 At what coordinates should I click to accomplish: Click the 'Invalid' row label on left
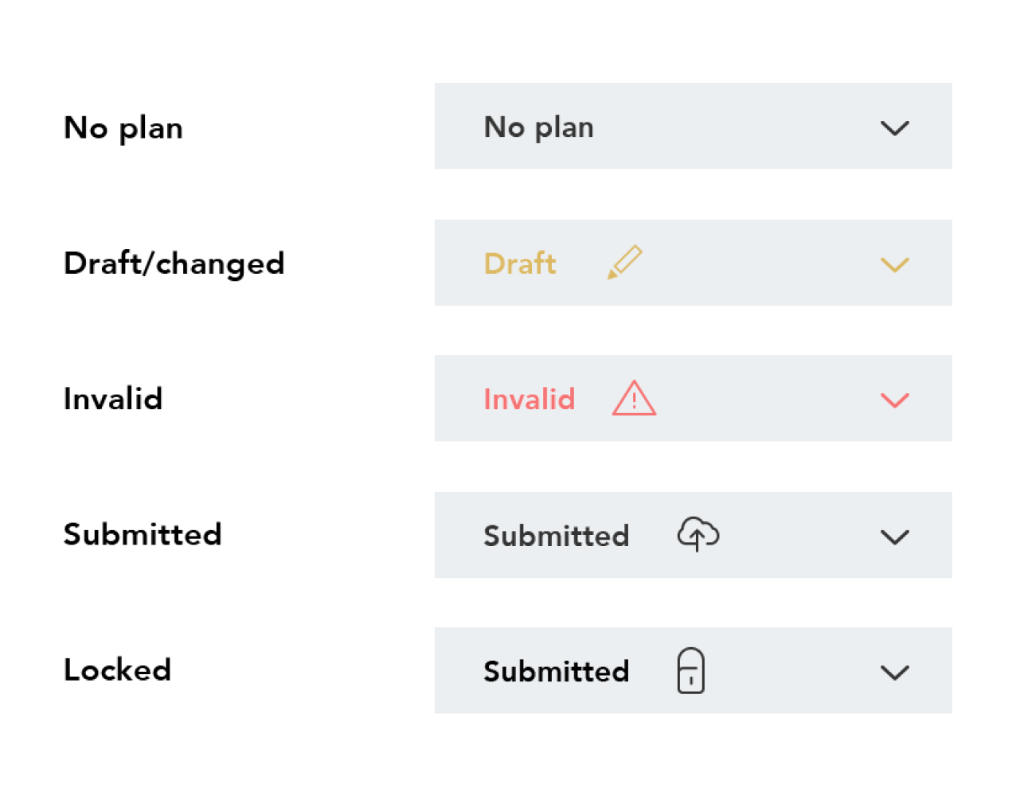113,399
